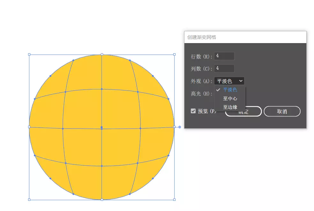Choose 至边缘 from the appearance list
314x211 pixels.
coord(230,107)
